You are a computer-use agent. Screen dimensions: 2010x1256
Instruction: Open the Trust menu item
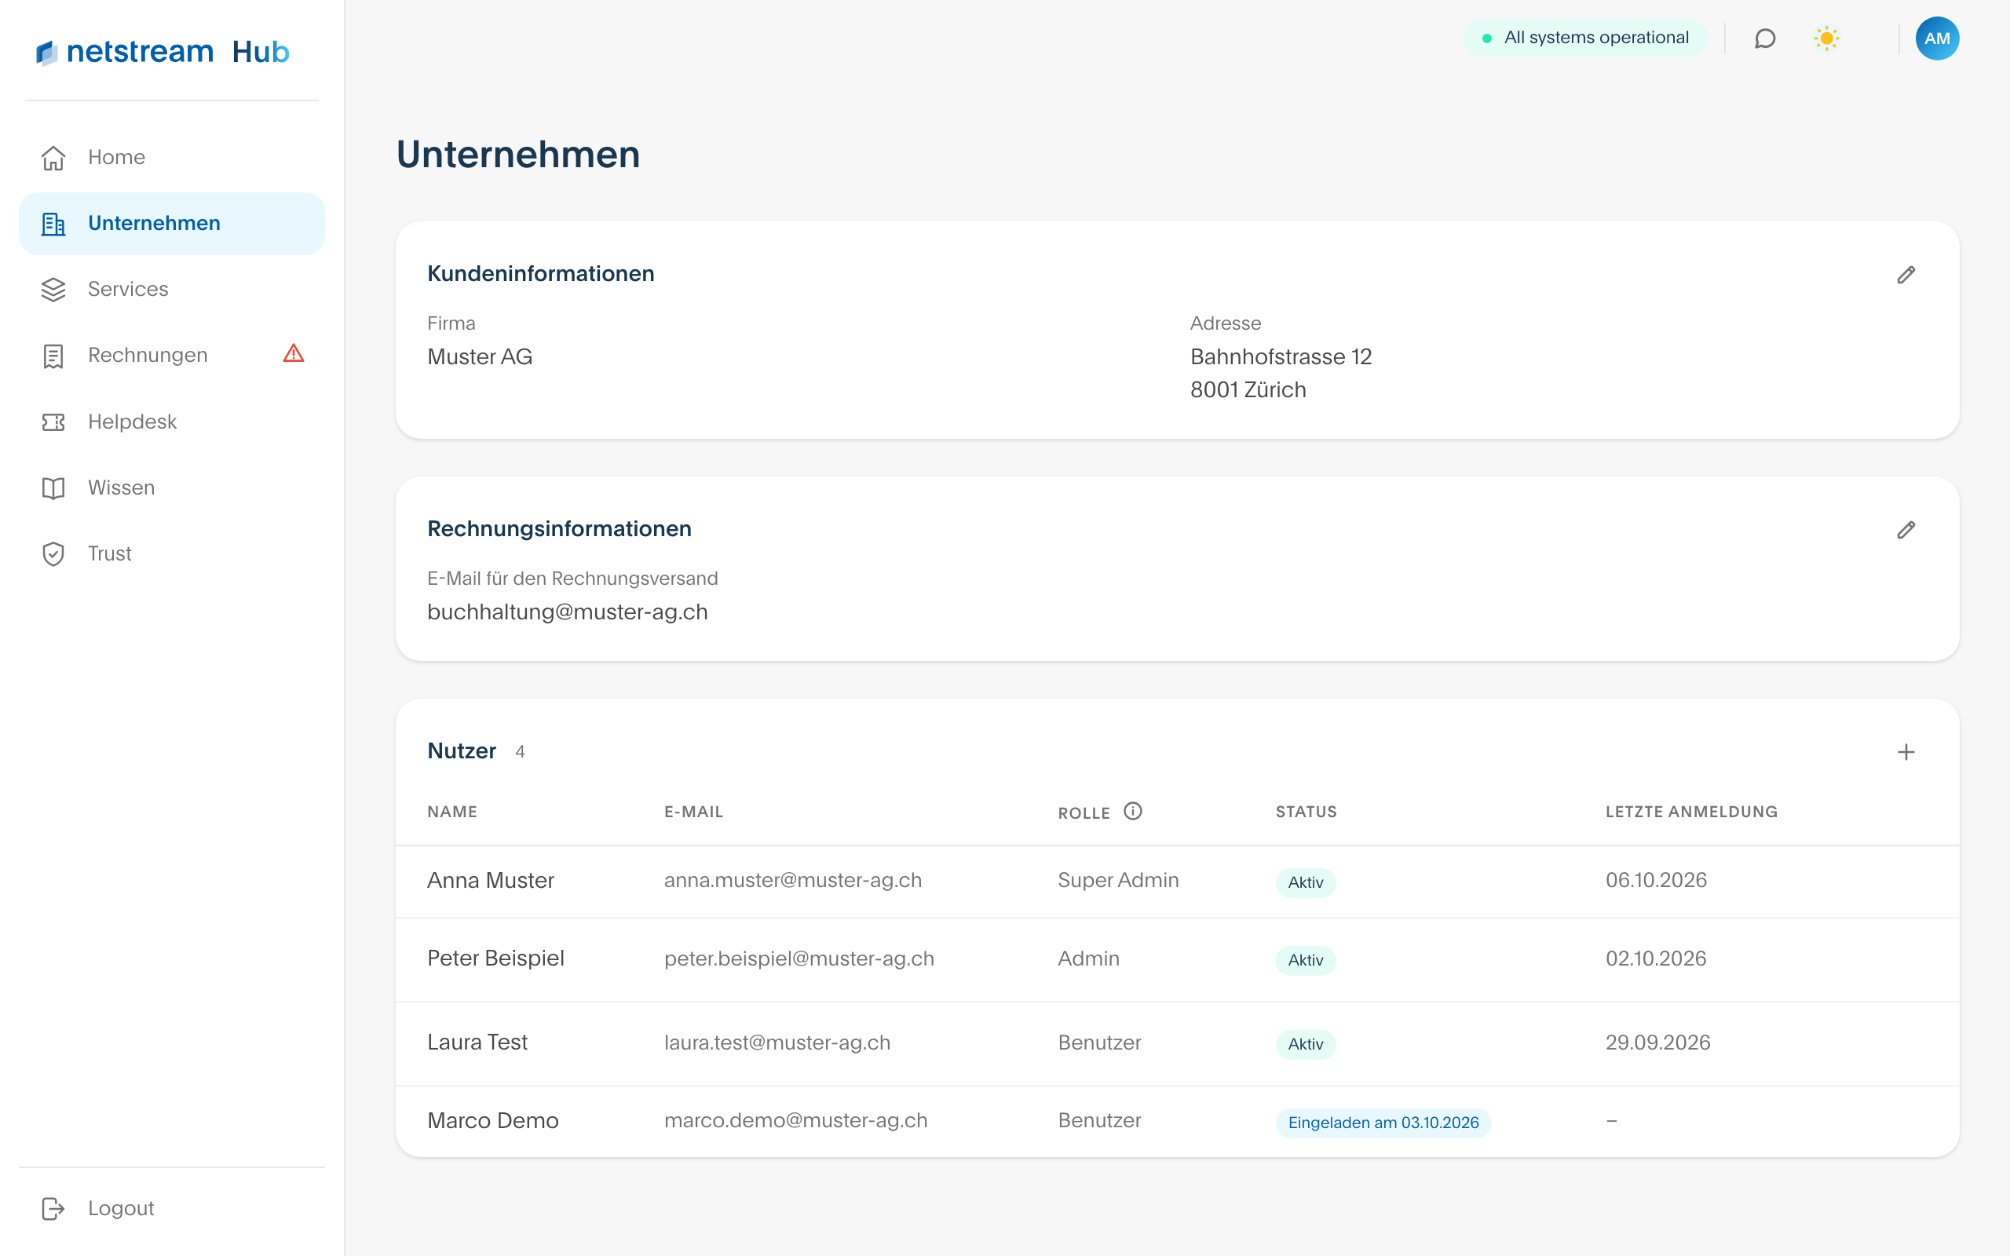(172, 554)
